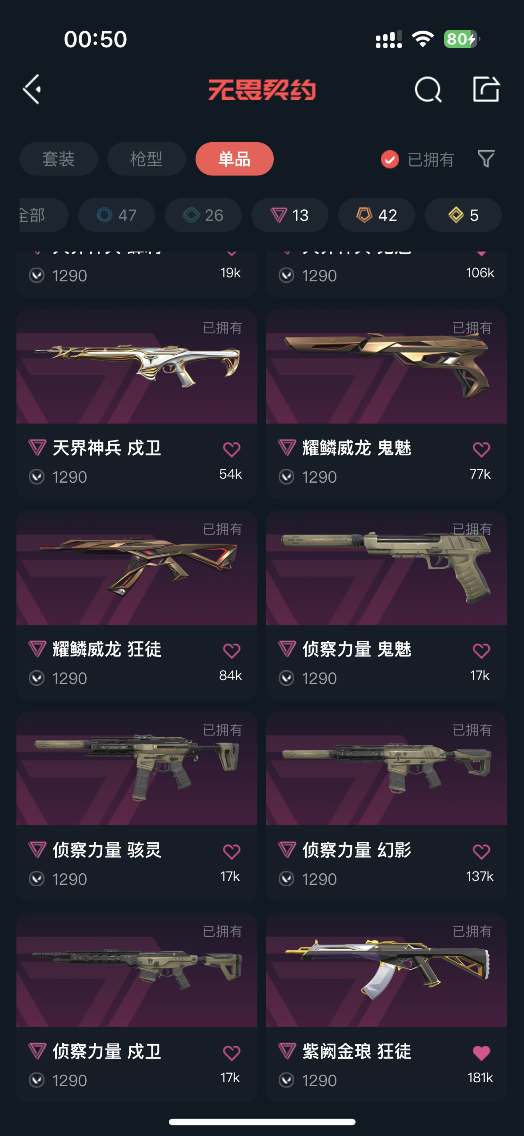This screenshot has width=524, height=1136.
Task: Favorite 天界神兵 戍卫 with heart icon
Action: tap(232, 449)
